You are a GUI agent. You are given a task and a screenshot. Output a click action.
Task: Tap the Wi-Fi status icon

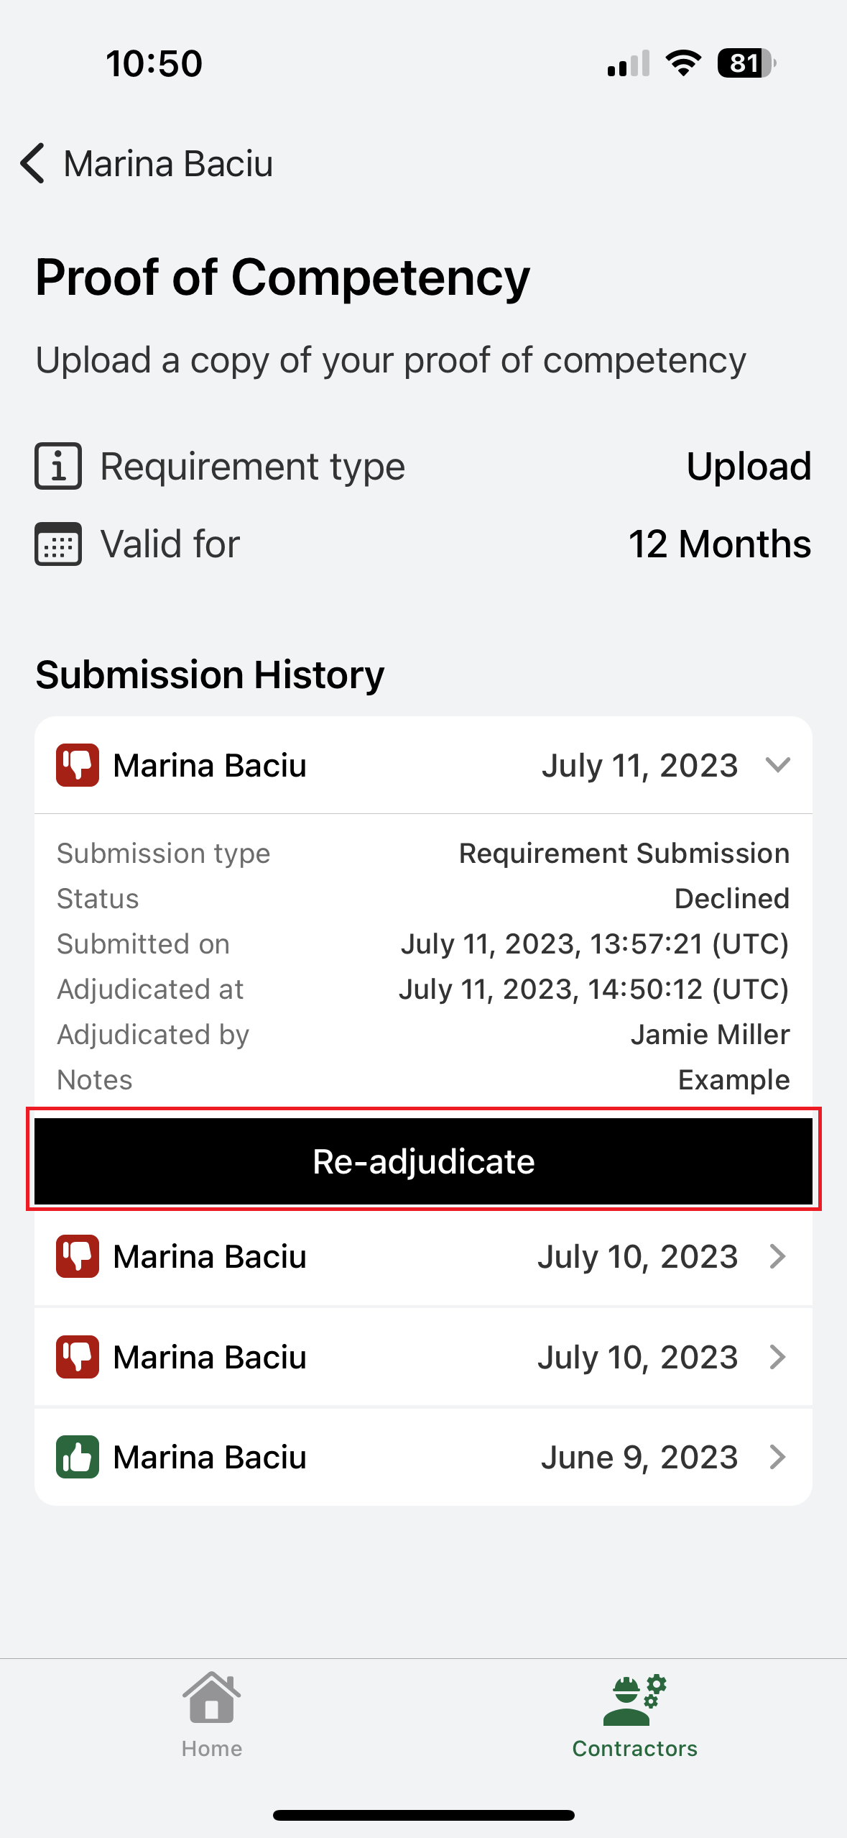(x=683, y=63)
